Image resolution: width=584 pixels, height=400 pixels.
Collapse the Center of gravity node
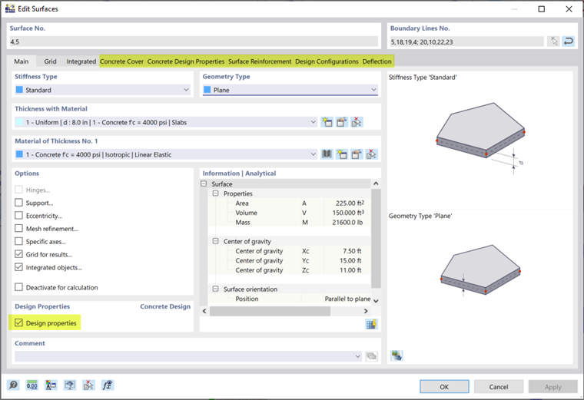(x=215, y=241)
